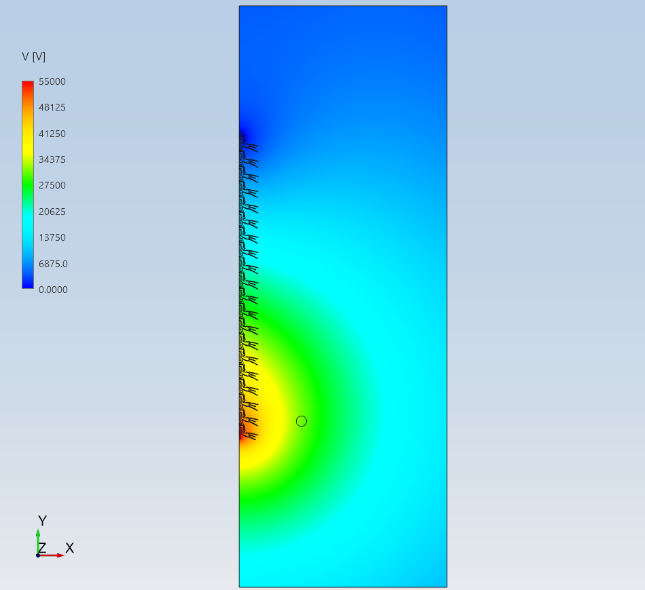Select the 27500 legend value
The height and width of the screenshot is (590, 645).
pyautogui.click(x=52, y=185)
